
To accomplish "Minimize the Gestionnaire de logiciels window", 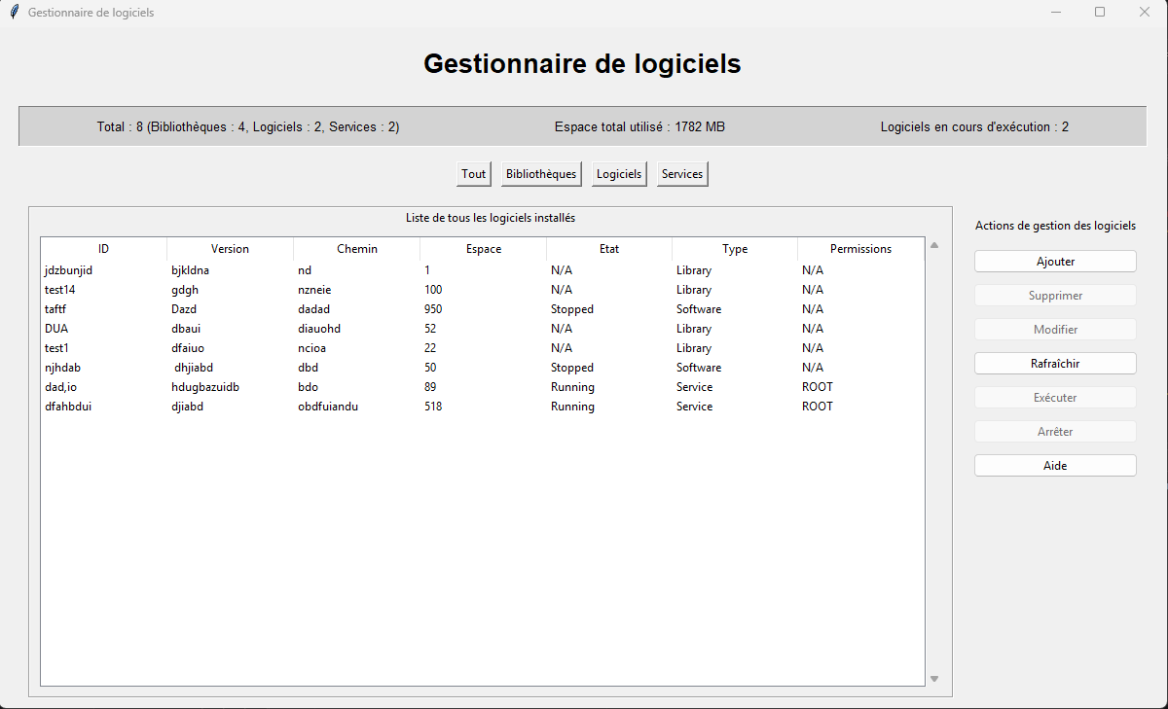I will (1056, 13).
